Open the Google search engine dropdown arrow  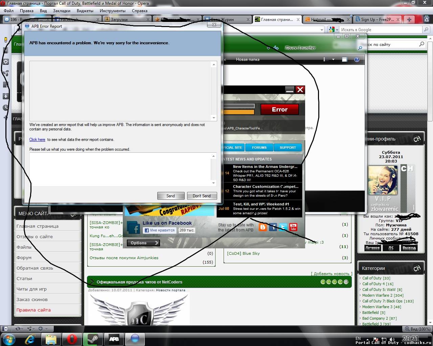click(337, 30)
